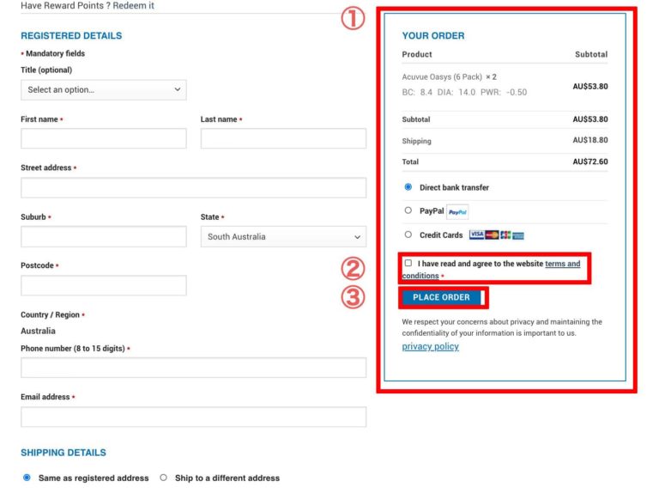The height and width of the screenshot is (493, 659).
Task: Click the Redeem it reward points link
Action: click(133, 5)
